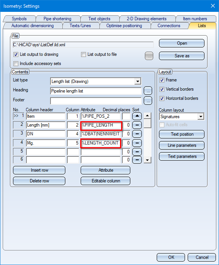Switch to Automatic dimensioning tab
219x265 pixels.
pyautogui.click(x=32, y=26)
